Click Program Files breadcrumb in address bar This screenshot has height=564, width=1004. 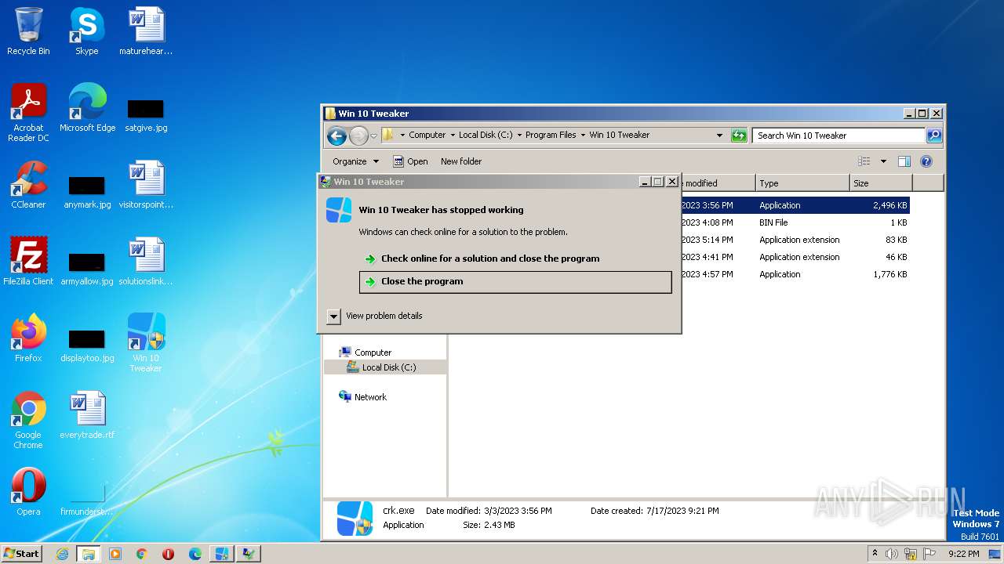click(x=551, y=135)
